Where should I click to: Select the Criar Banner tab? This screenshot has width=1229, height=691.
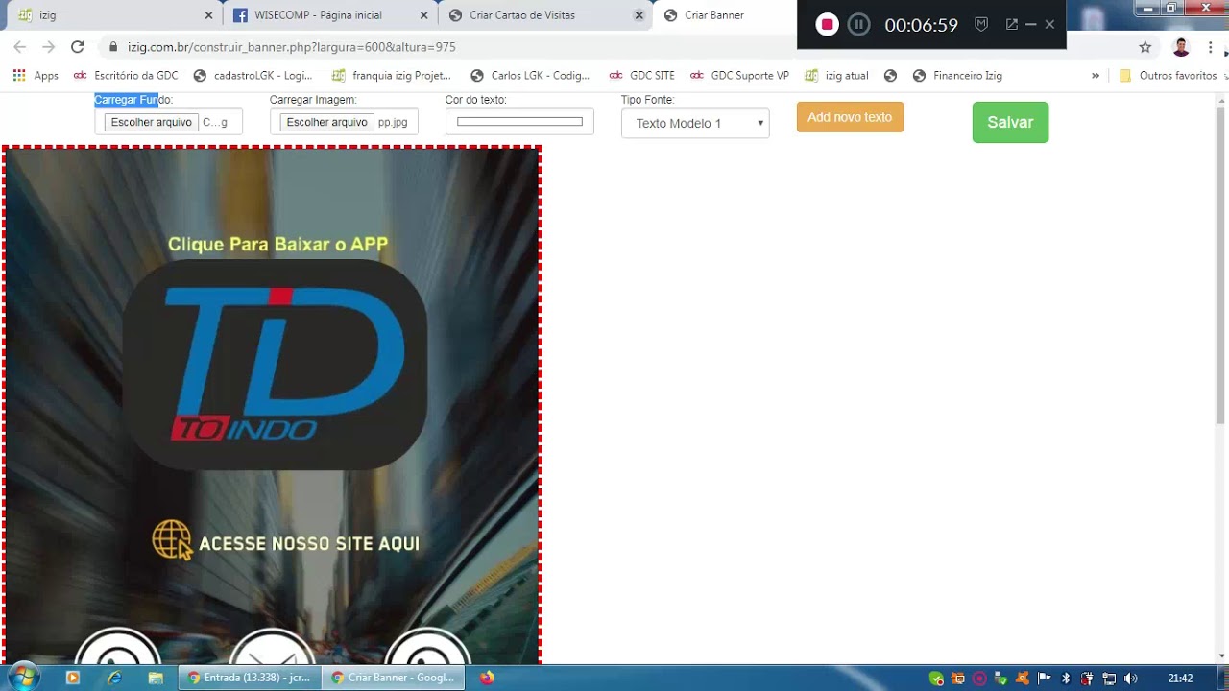point(725,15)
